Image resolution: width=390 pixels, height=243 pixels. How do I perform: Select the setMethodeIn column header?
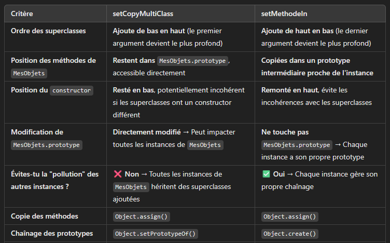284,14
